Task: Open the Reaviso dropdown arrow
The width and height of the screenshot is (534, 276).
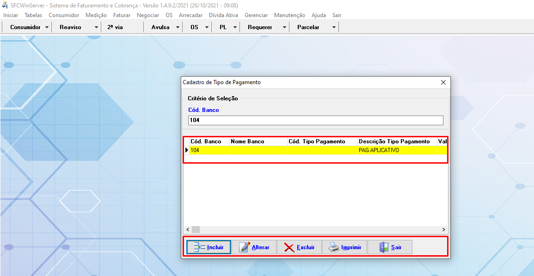Action: coord(96,27)
